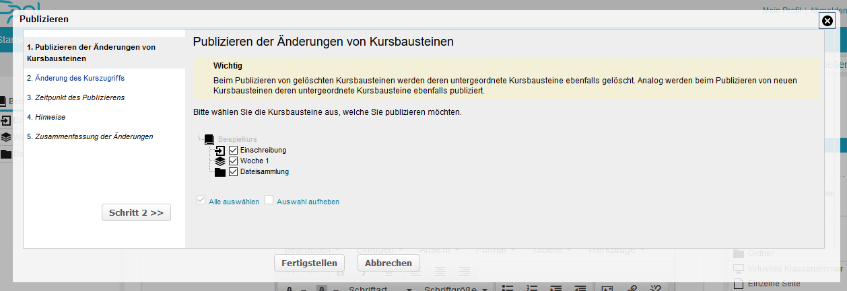Click the bullet list icon in editor toolbar

(x=508, y=288)
